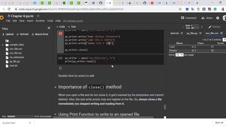The height and width of the screenshot is (127, 226).
Task: Click the notebook vertical scrollbar thumb
Action: (x=165, y=107)
